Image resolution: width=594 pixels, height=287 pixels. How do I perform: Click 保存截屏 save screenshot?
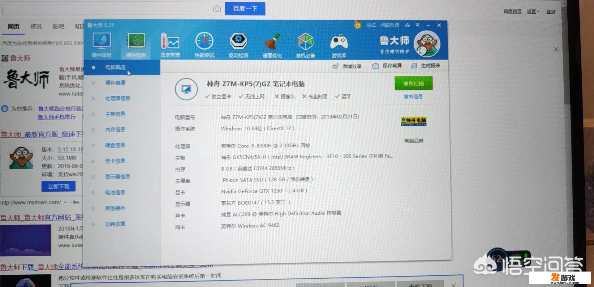pyautogui.click(x=387, y=66)
